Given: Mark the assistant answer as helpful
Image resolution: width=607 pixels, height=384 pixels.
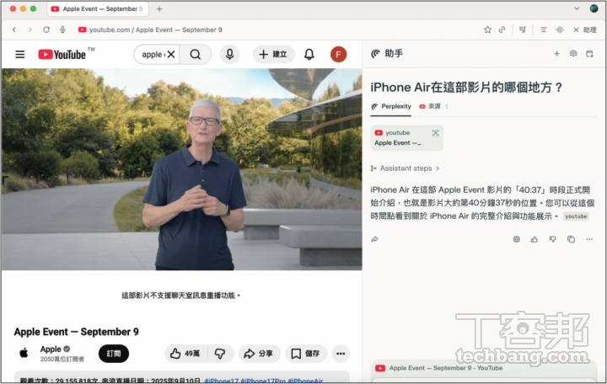Looking at the screenshot, I should [x=534, y=239].
